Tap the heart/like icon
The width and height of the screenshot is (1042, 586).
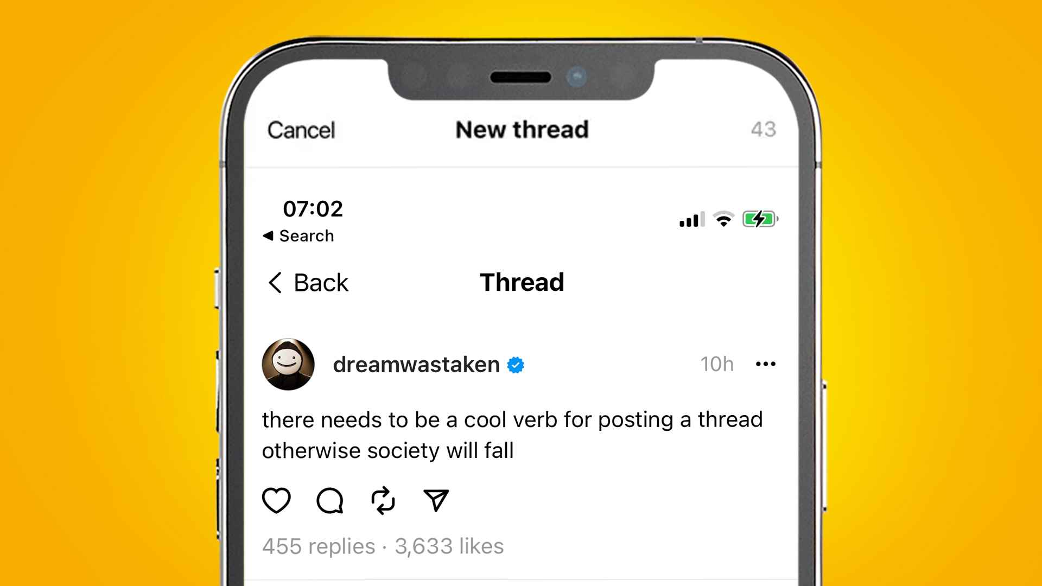[278, 499]
